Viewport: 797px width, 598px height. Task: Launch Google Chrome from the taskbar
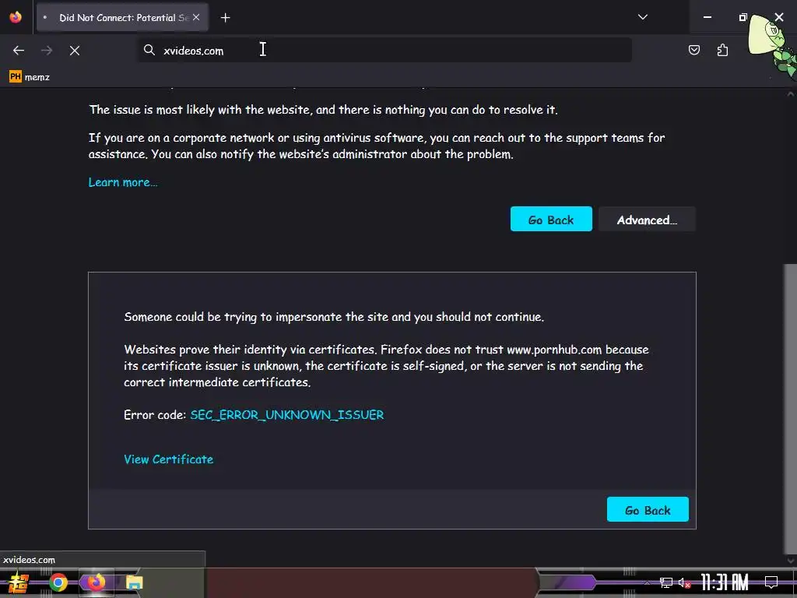point(58,582)
